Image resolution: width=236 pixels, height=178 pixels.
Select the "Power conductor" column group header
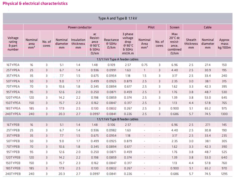80,27
